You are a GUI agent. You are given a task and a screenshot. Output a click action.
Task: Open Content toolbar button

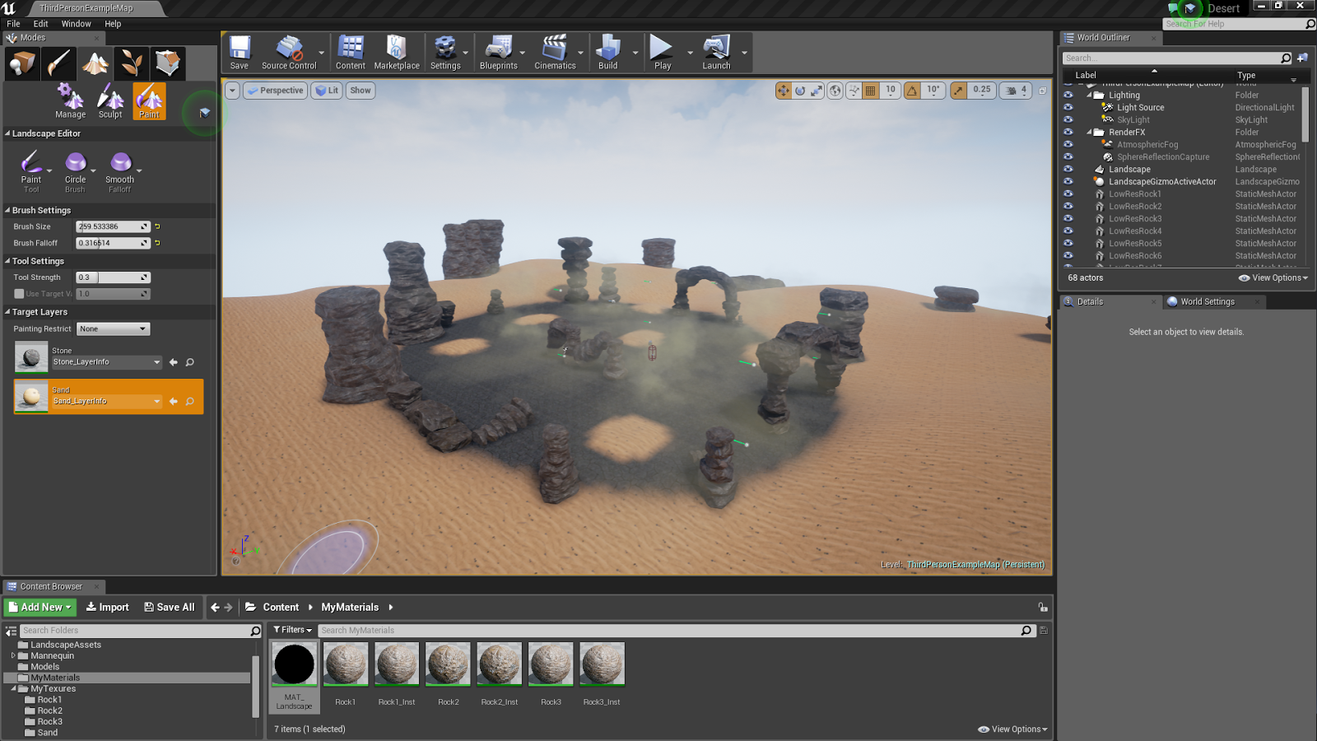coord(351,53)
